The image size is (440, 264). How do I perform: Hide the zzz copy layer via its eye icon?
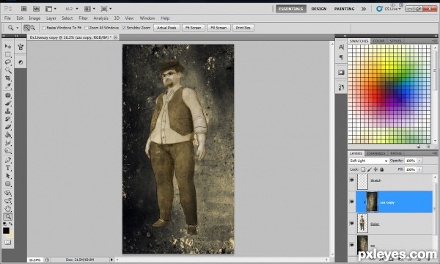(352, 202)
